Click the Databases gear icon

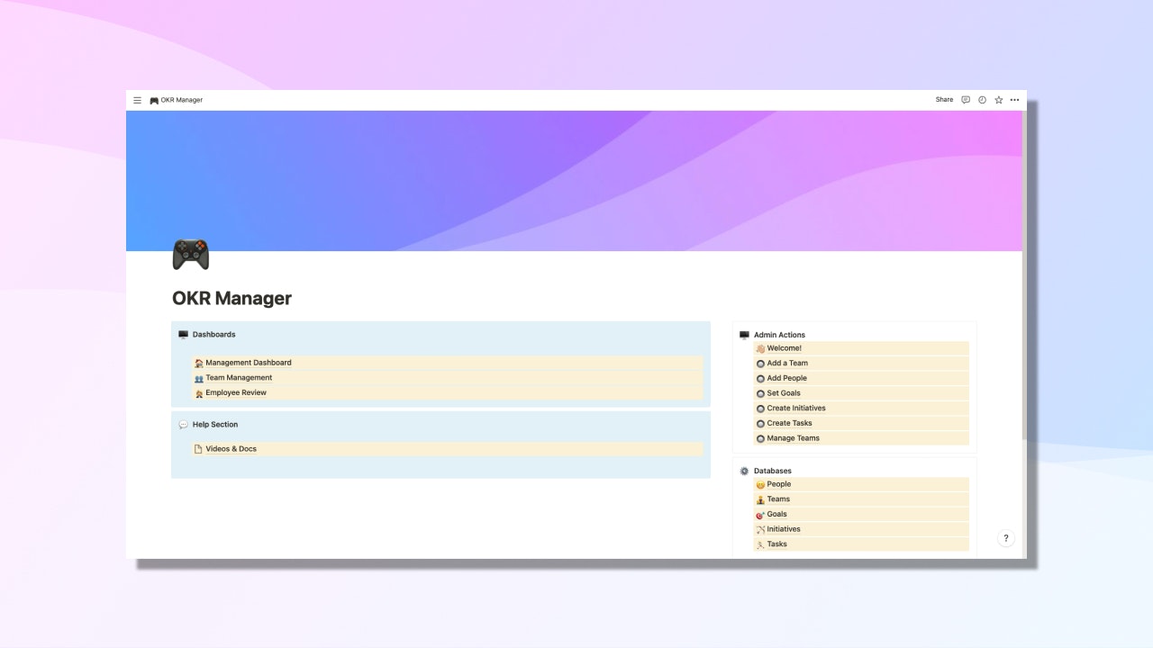point(744,471)
